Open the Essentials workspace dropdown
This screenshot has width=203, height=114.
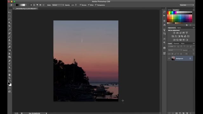coord(187,5)
